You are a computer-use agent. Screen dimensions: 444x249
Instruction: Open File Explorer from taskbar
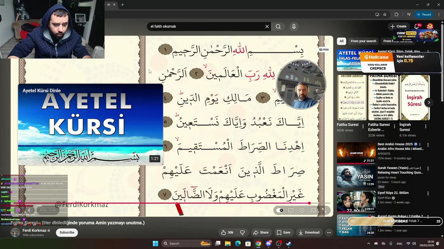coord(228,243)
